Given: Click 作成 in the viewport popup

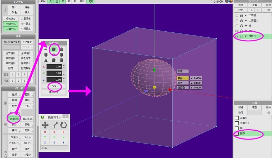Looking at the screenshot, I should pyautogui.click(x=183, y=71).
